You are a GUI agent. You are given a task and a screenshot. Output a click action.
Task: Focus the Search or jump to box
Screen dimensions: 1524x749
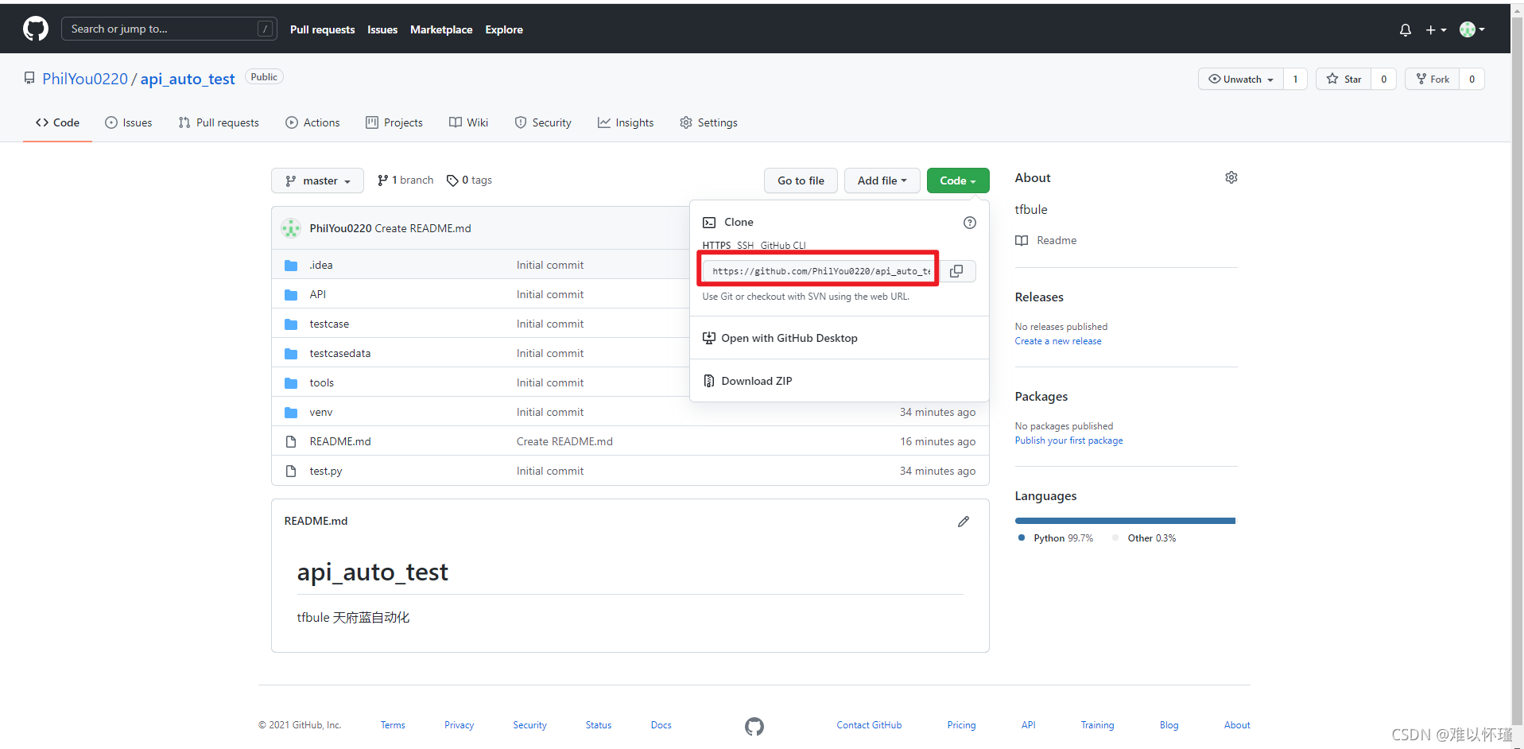click(169, 29)
